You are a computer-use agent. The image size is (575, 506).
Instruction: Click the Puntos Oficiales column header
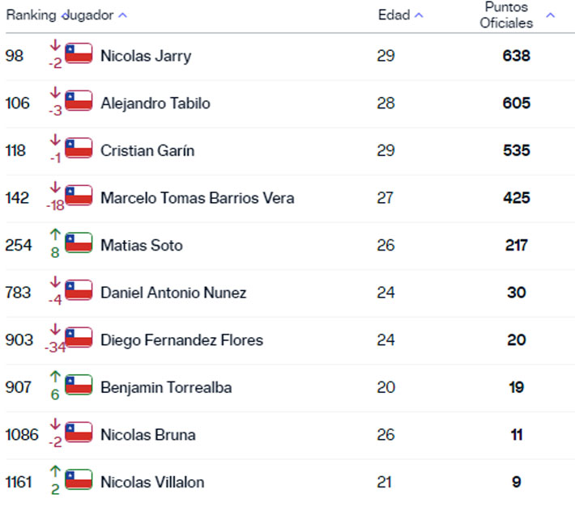pyautogui.click(x=506, y=15)
